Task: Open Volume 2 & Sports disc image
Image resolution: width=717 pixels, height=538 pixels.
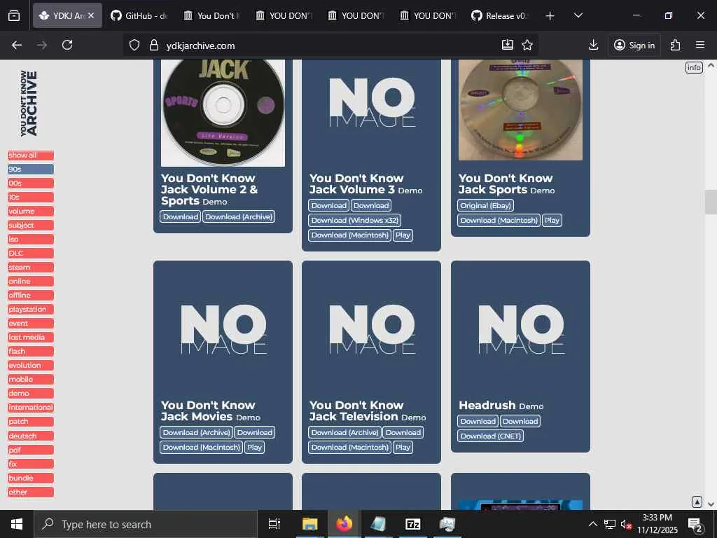Action: 223,113
